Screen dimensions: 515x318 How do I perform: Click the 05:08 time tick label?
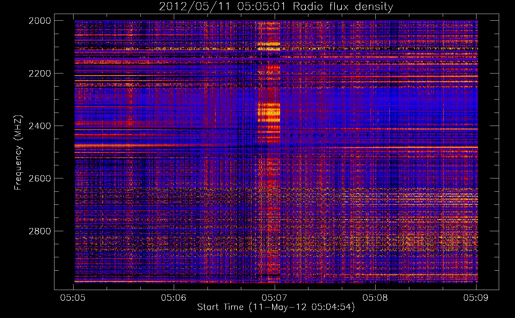coord(375,298)
